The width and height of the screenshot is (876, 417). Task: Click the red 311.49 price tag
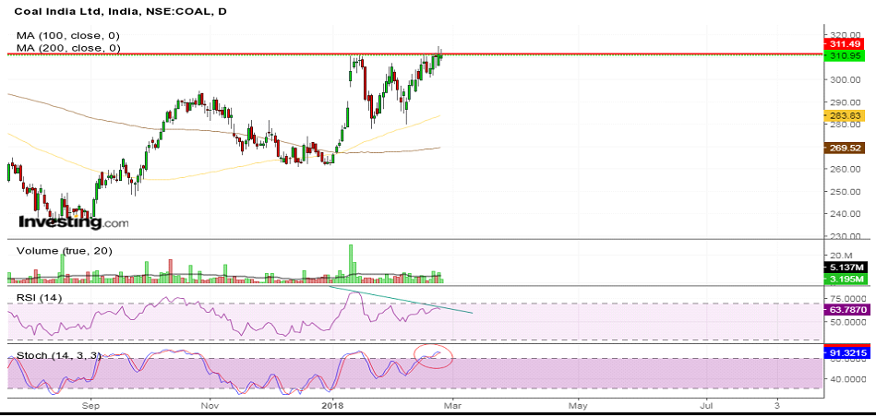click(845, 44)
